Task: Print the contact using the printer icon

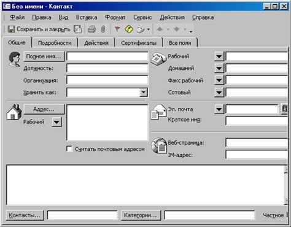Action: point(91,29)
